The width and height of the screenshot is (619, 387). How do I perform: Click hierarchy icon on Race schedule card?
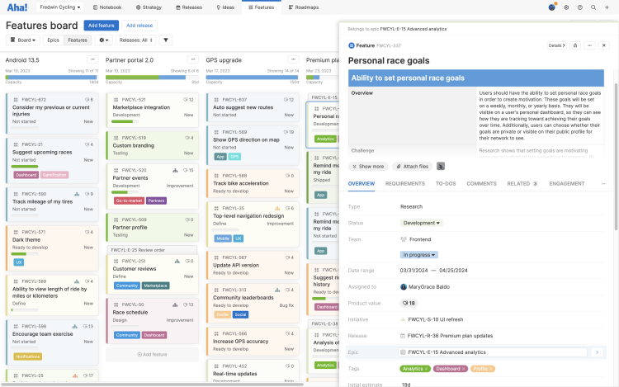(175, 305)
